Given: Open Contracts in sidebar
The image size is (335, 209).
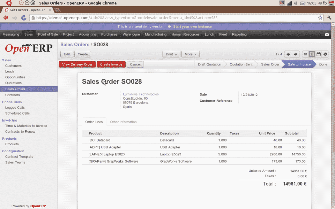Looking at the screenshot, I should pos(13,95).
